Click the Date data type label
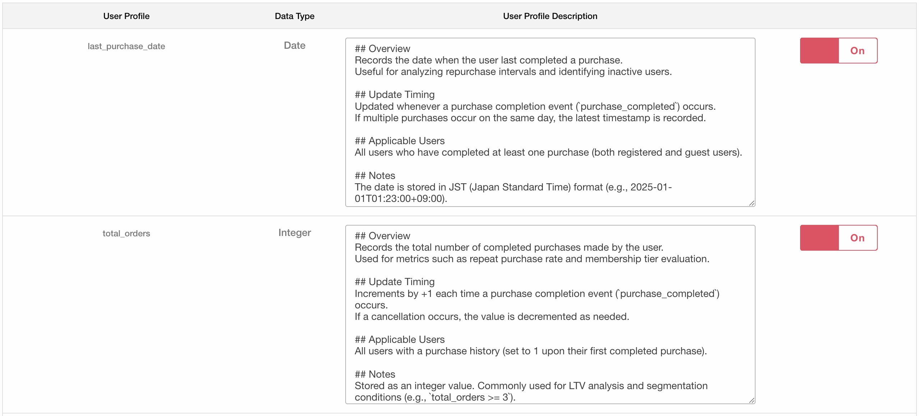This screenshot has height=416, width=919. click(x=295, y=46)
